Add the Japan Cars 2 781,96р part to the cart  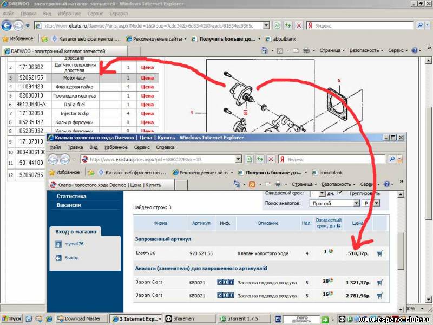pos(380,296)
